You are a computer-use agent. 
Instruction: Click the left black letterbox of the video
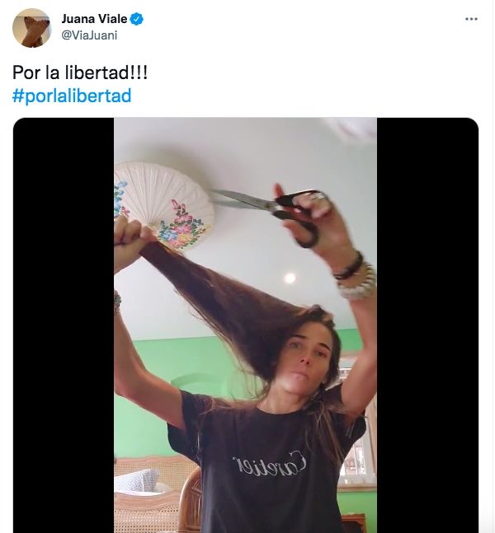coord(64,325)
